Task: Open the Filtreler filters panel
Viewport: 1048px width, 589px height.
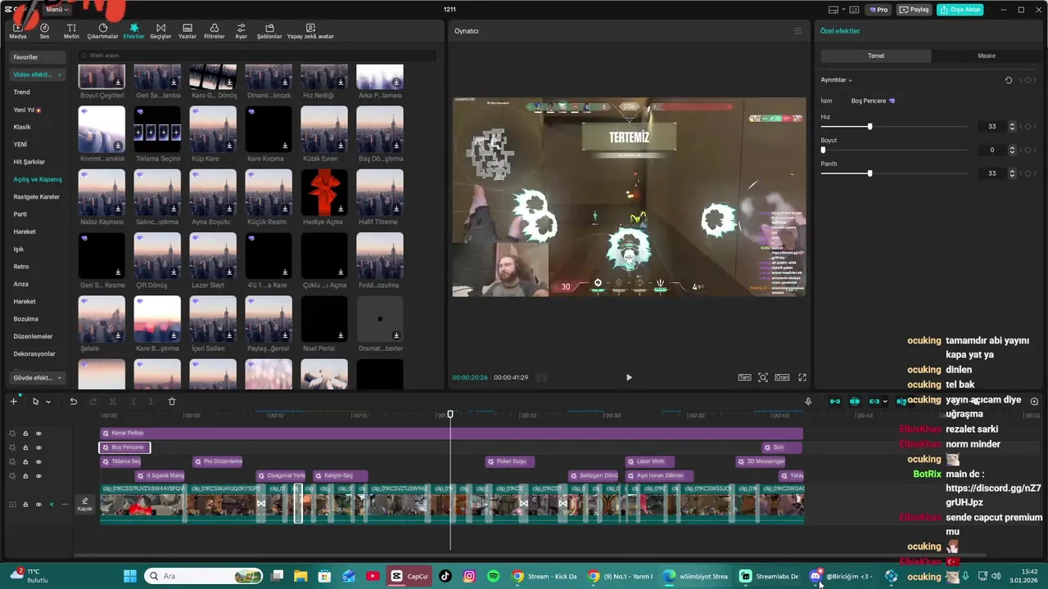Action: pyautogui.click(x=214, y=31)
